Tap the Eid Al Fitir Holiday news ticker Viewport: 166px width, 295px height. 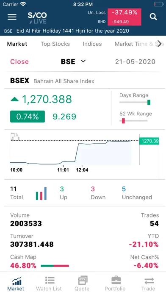(73, 31)
